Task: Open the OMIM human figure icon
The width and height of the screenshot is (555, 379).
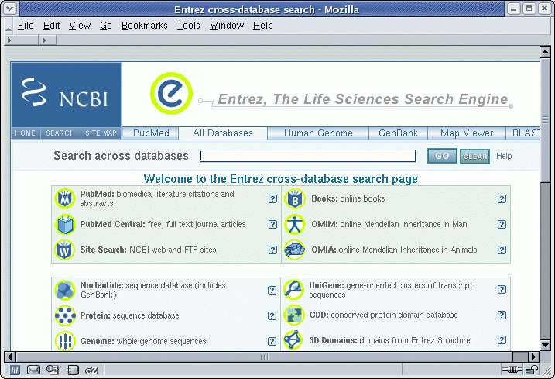Action: click(x=294, y=225)
